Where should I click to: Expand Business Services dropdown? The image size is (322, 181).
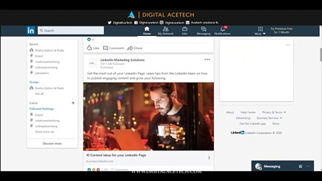[269, 118]
